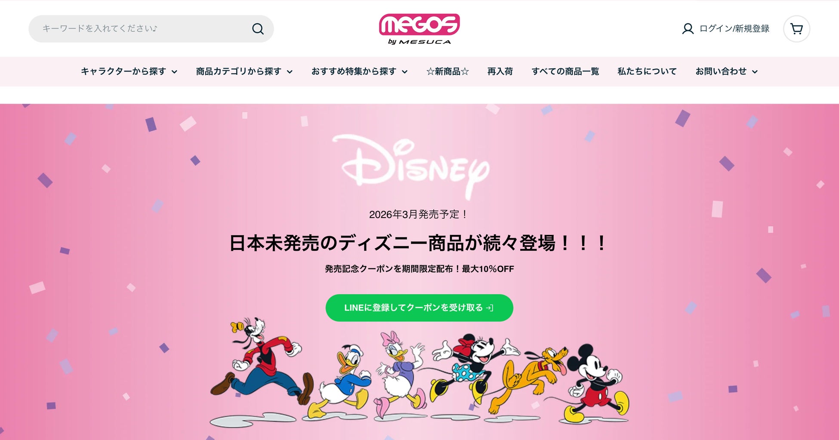Expand 商品カテゴリから探す dropdown menu

pos(244,71)
